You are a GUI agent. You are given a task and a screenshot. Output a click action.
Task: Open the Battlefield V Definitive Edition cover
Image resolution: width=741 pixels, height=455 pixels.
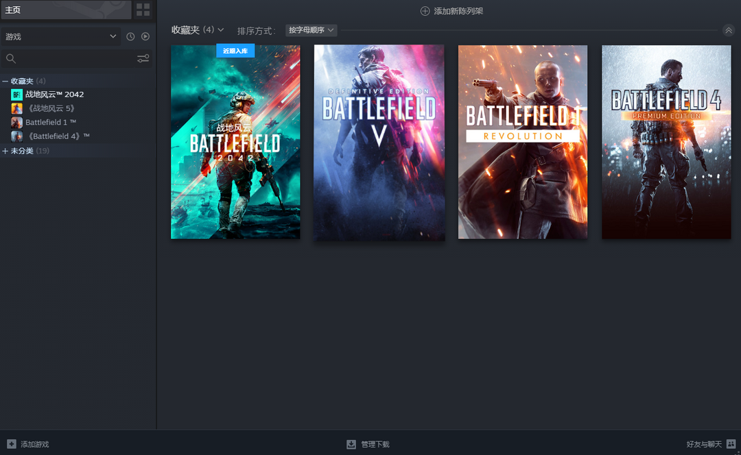(379, 143)
